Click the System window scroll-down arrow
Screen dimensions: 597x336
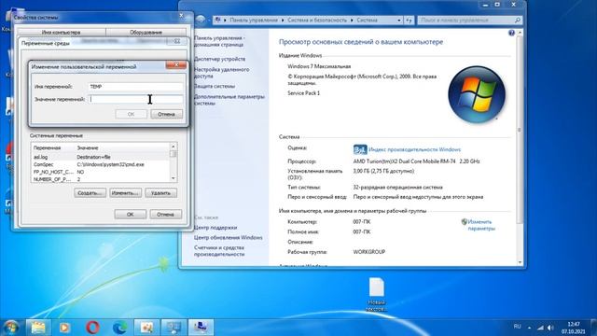click(x=520, y=262)
